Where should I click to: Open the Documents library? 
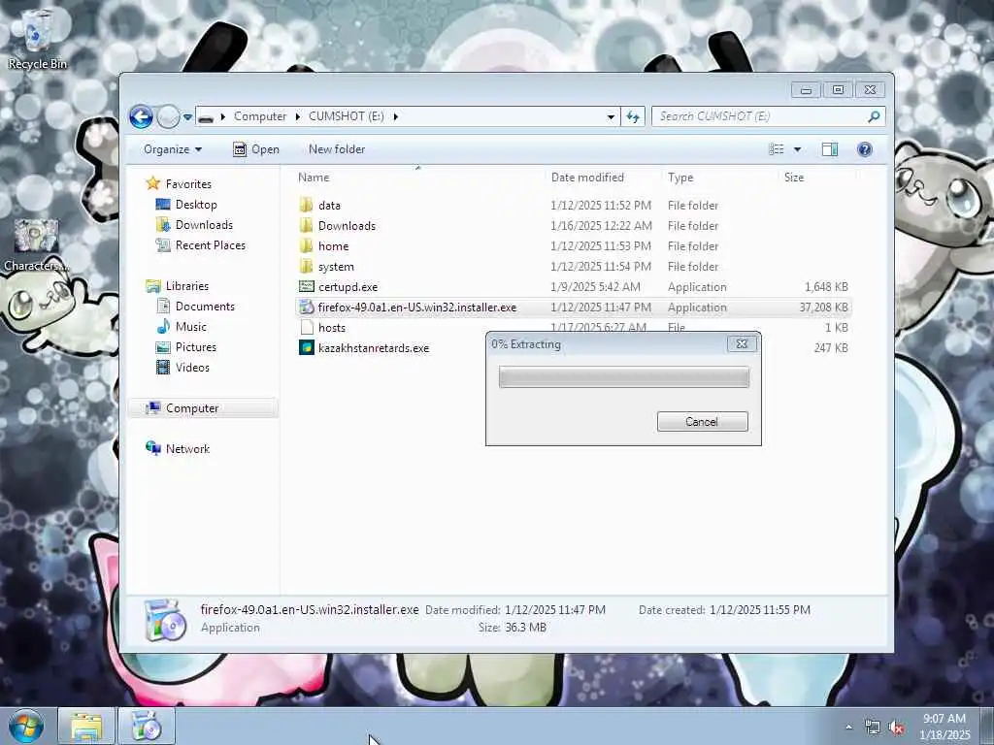click(x=205, y=306)
